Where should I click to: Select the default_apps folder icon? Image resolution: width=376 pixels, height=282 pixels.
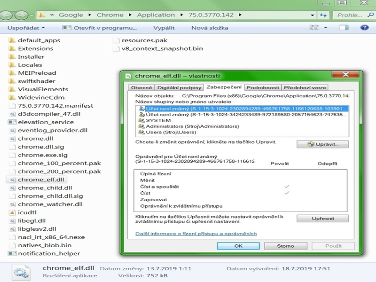(x=12, y=40)
